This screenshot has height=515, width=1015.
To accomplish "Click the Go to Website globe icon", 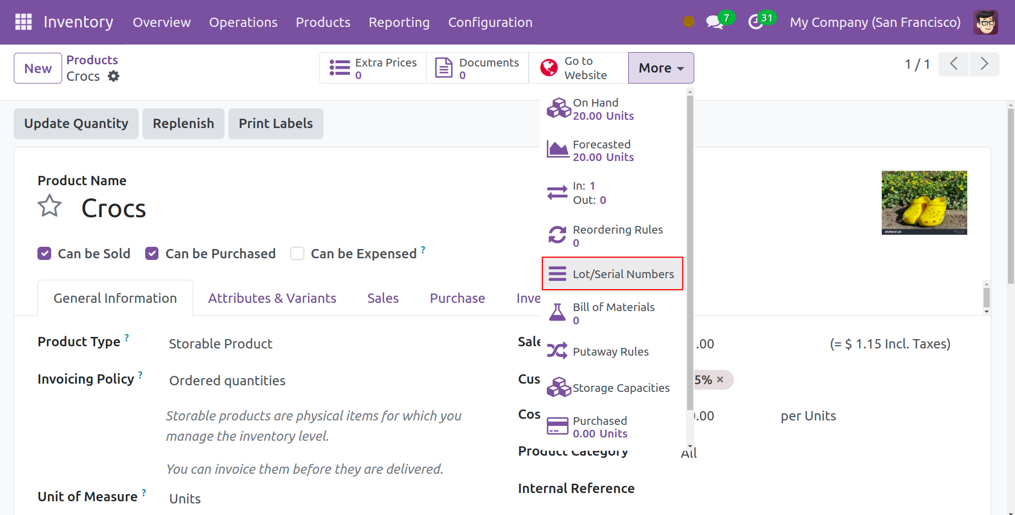I will (x=548, y=68).
